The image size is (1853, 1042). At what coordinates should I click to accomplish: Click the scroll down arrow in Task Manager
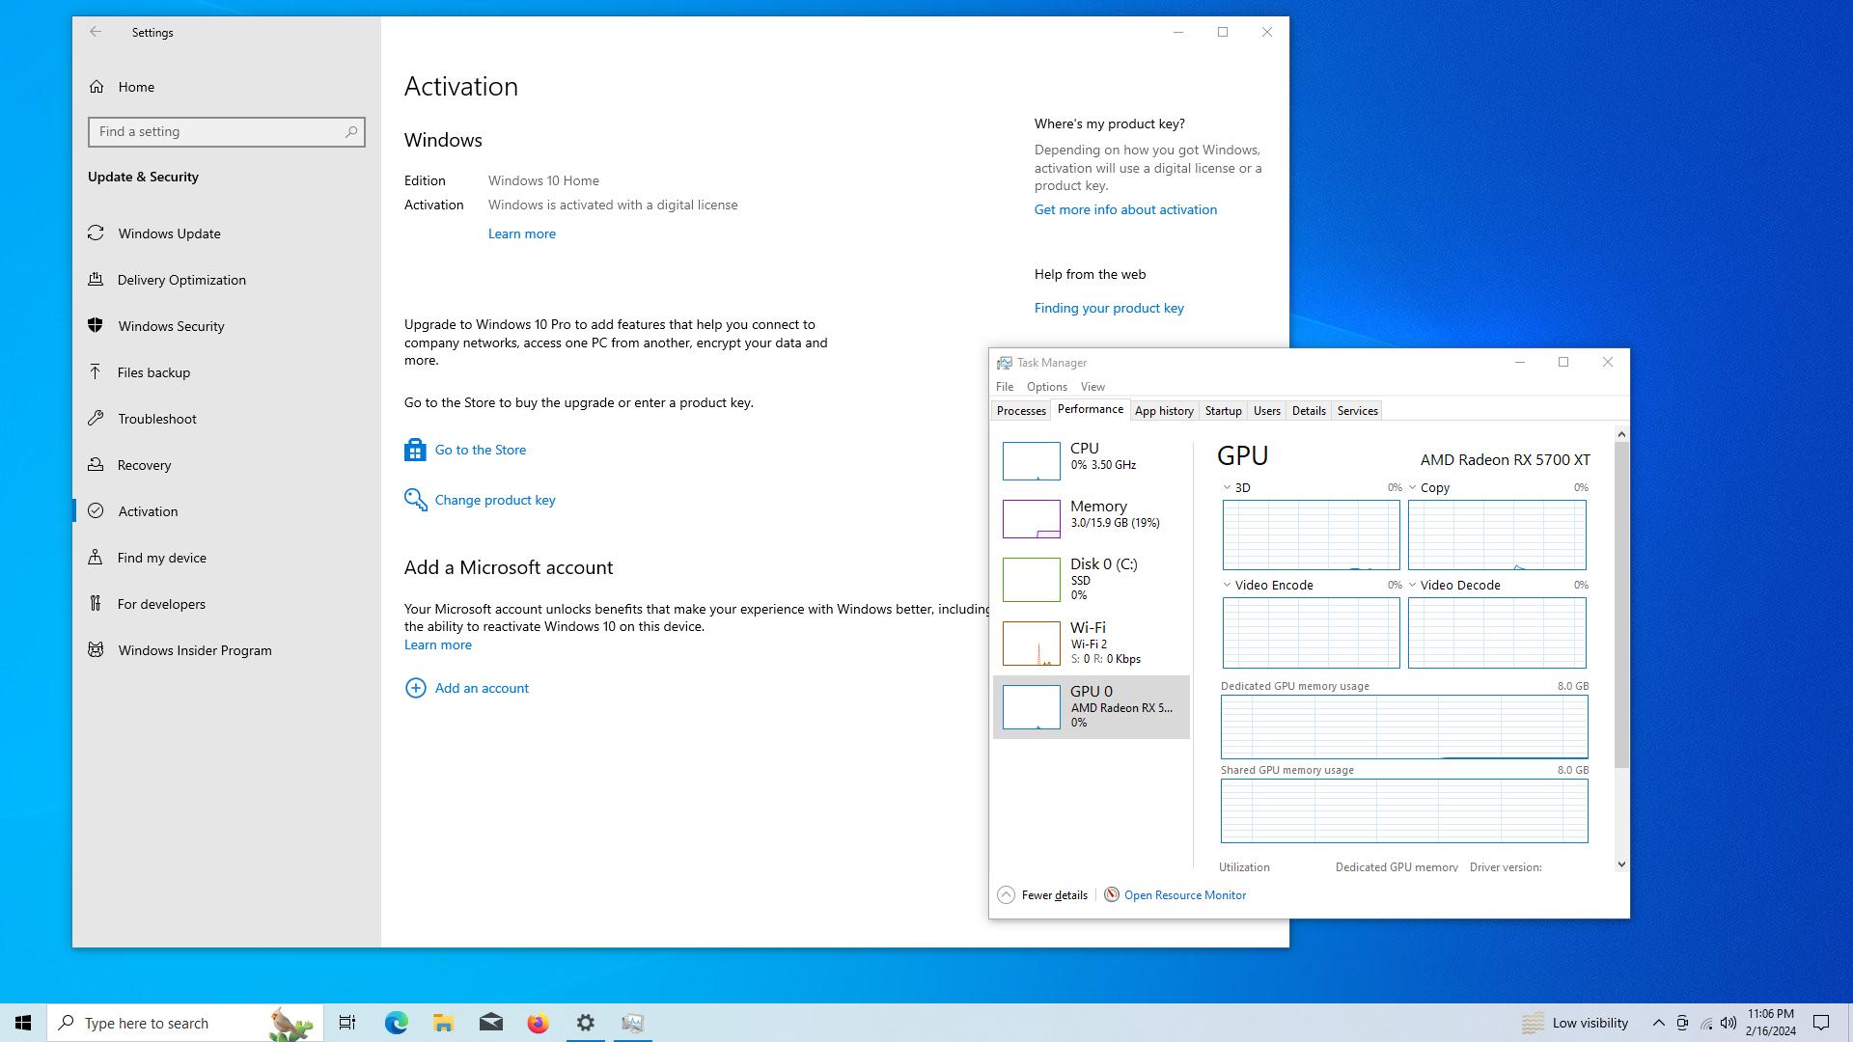click(1621, 864)
